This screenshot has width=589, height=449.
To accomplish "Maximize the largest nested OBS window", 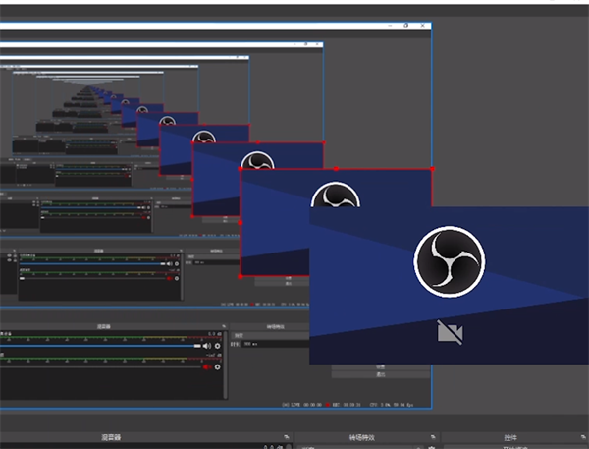I will (406, 26).
